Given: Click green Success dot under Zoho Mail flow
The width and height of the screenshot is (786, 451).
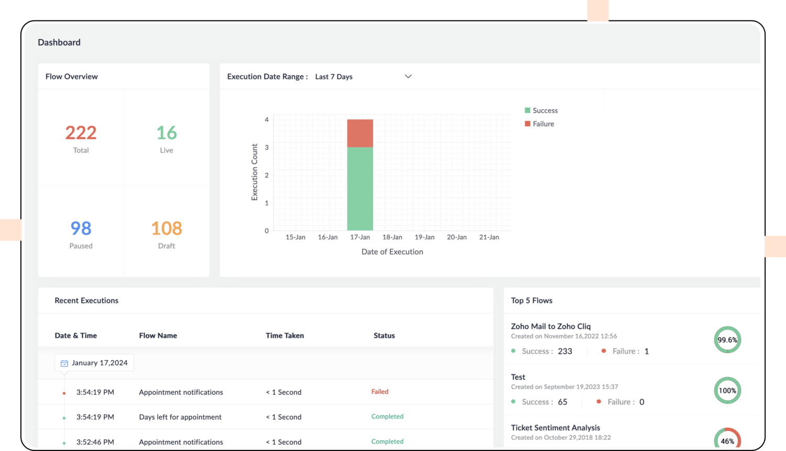Looking at the screenshot, I should [x=514, y=351].
